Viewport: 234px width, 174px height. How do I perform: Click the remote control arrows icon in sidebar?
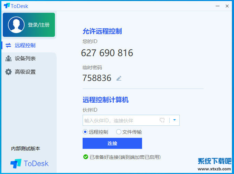pos(8,45)
